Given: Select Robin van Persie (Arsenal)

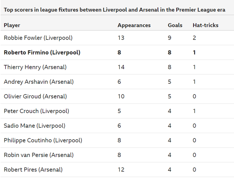Looking at the screenshot, I should [38, 155].
